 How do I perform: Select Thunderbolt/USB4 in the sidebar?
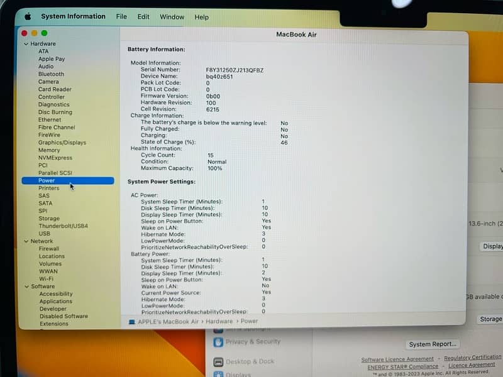pyautogui.click(x=63, y=226)
